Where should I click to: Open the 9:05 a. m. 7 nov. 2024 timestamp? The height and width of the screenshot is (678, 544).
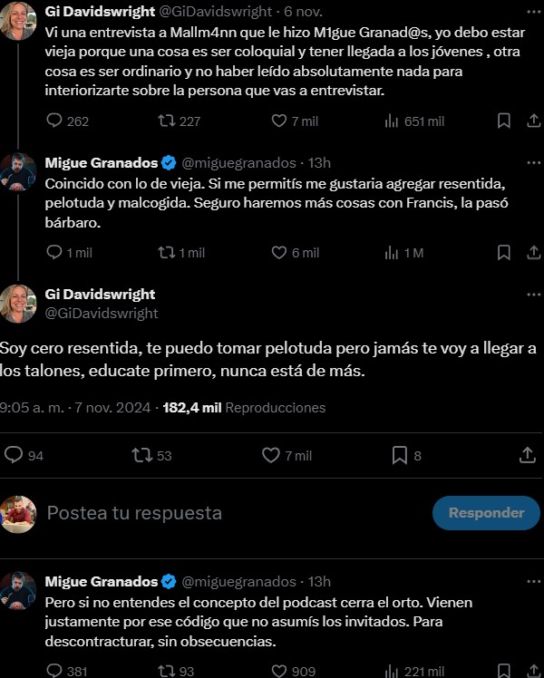(78, 408)
